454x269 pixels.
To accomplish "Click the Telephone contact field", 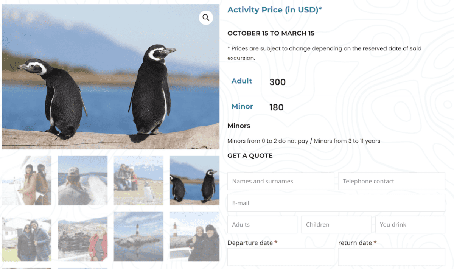I will click(x=391, y=181).
